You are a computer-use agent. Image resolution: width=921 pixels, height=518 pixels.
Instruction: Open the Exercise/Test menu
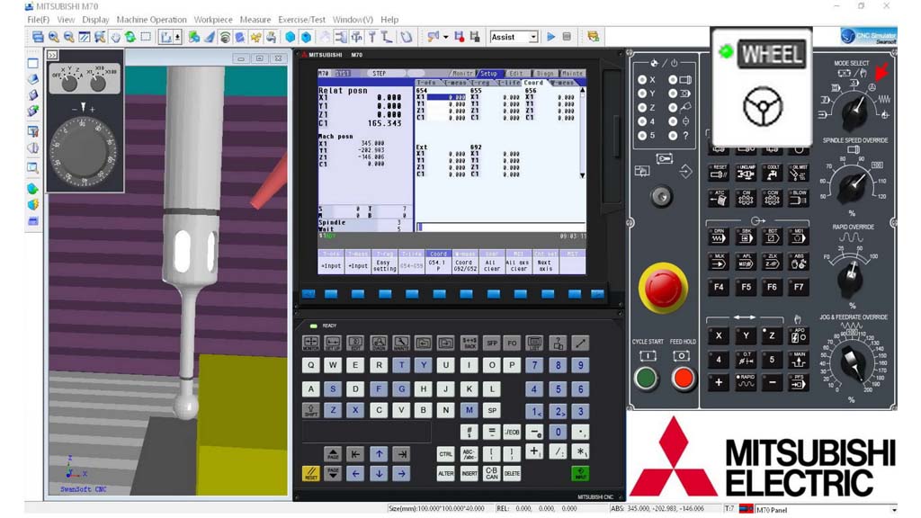click(x=302, y=20)
